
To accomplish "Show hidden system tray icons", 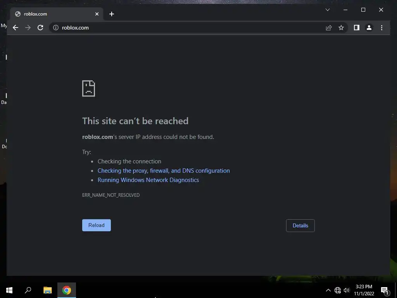I will click(328, 290).
